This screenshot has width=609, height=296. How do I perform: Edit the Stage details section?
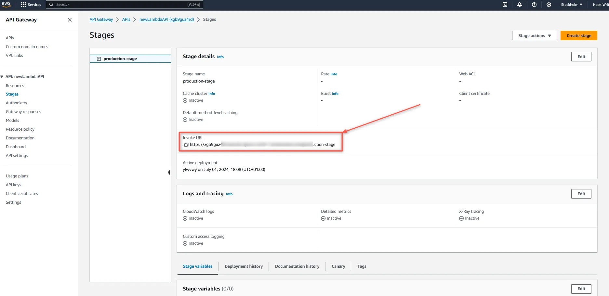point(581,57)
